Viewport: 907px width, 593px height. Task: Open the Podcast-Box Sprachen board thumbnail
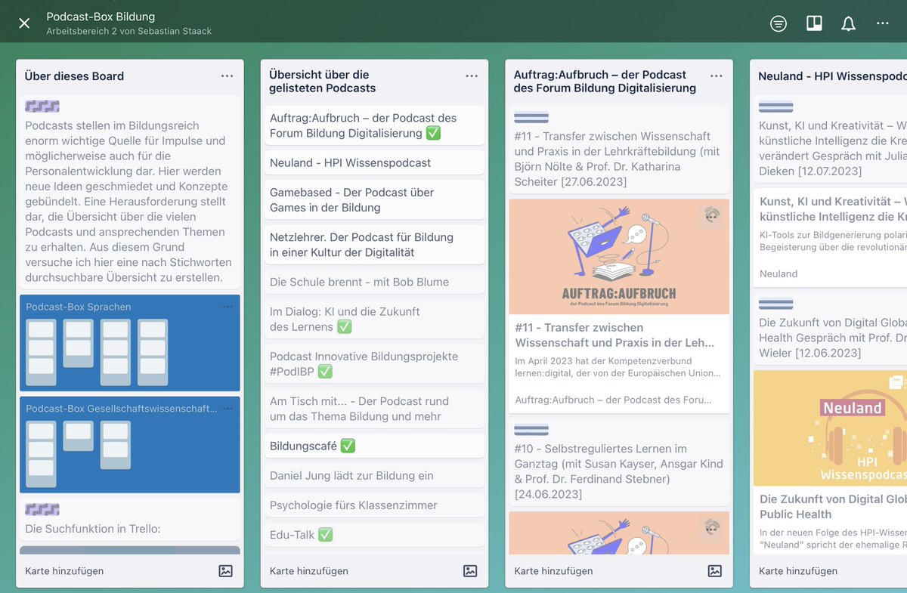(x=130, y=343)
